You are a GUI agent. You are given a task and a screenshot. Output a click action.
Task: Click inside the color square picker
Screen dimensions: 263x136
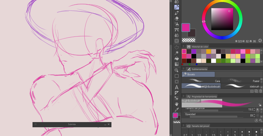tap(222, 19)
